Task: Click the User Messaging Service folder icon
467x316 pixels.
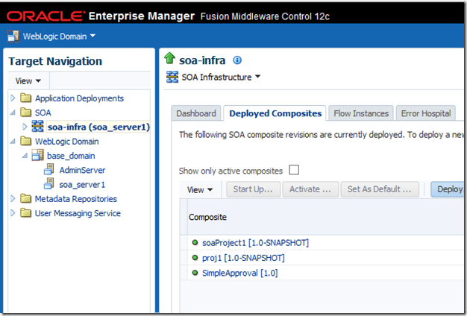Action: (26, 212)
